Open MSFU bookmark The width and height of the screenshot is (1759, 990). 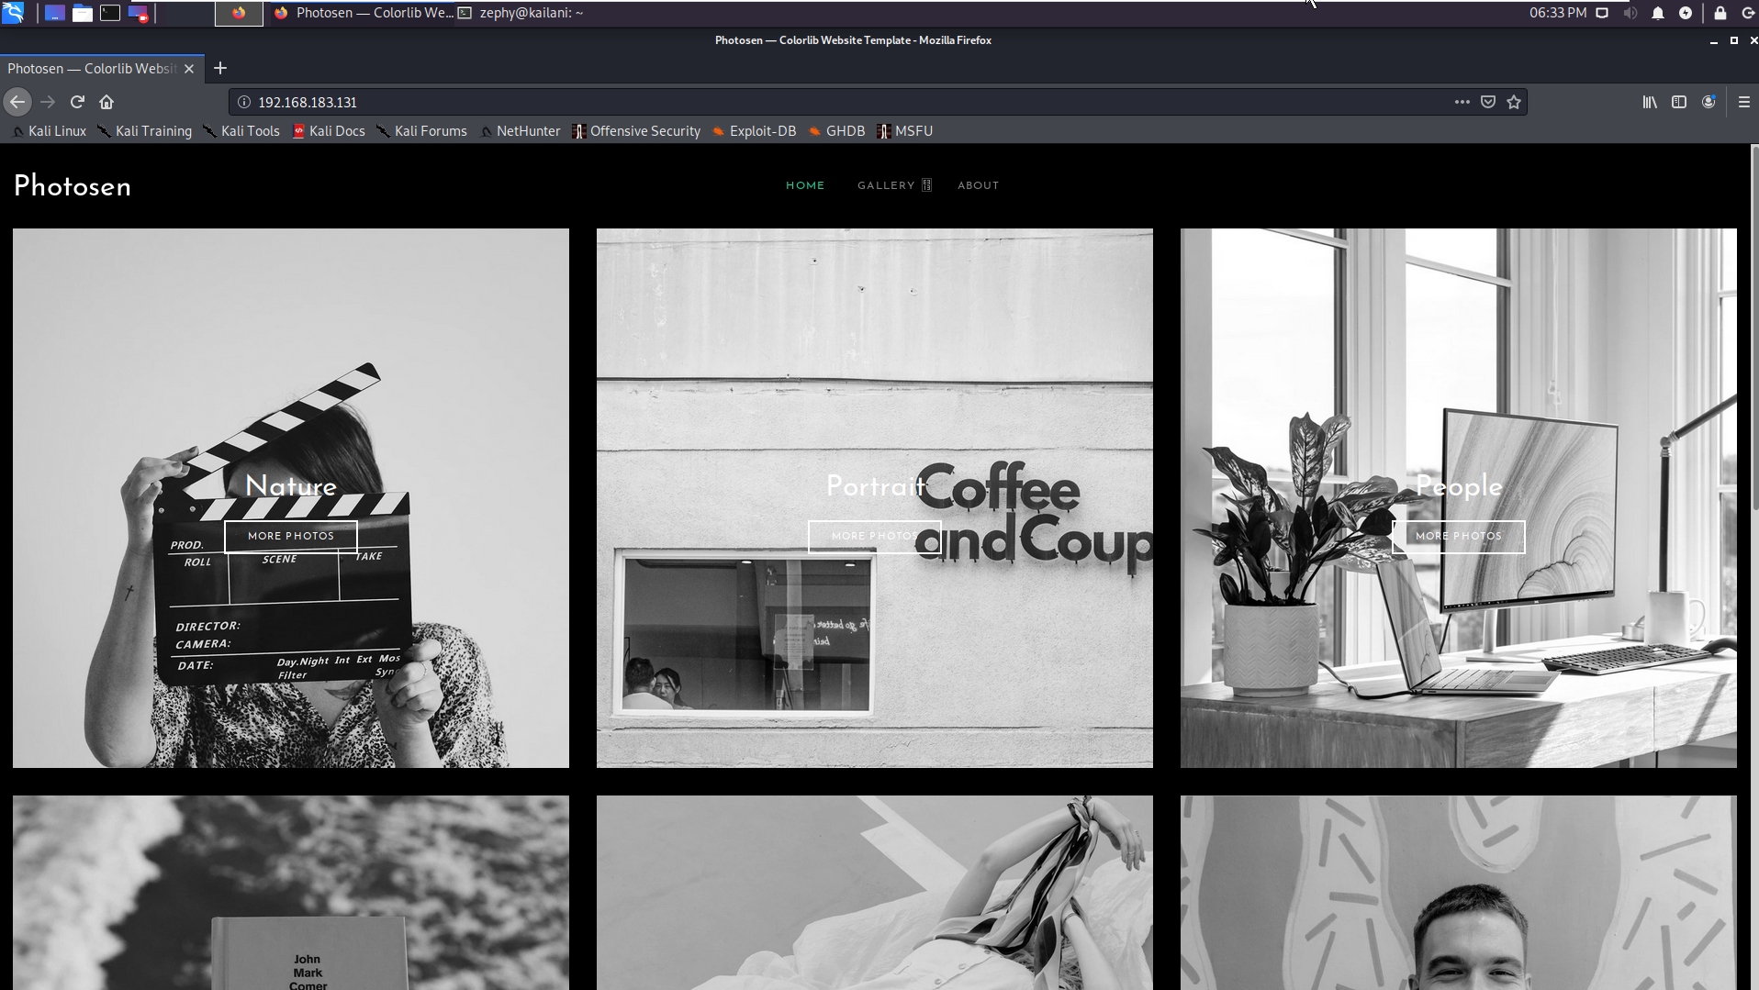pos(905,131)
